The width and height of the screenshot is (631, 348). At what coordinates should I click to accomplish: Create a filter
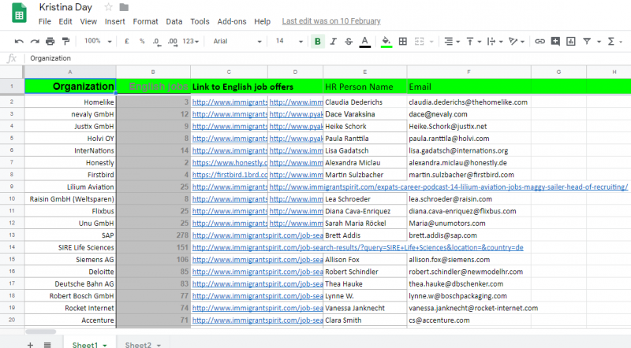(587, 41)
